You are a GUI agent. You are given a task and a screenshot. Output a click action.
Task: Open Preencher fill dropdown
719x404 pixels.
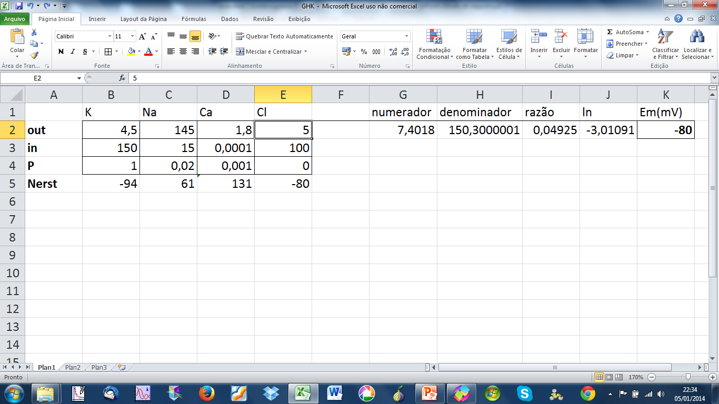click(627, 44)
